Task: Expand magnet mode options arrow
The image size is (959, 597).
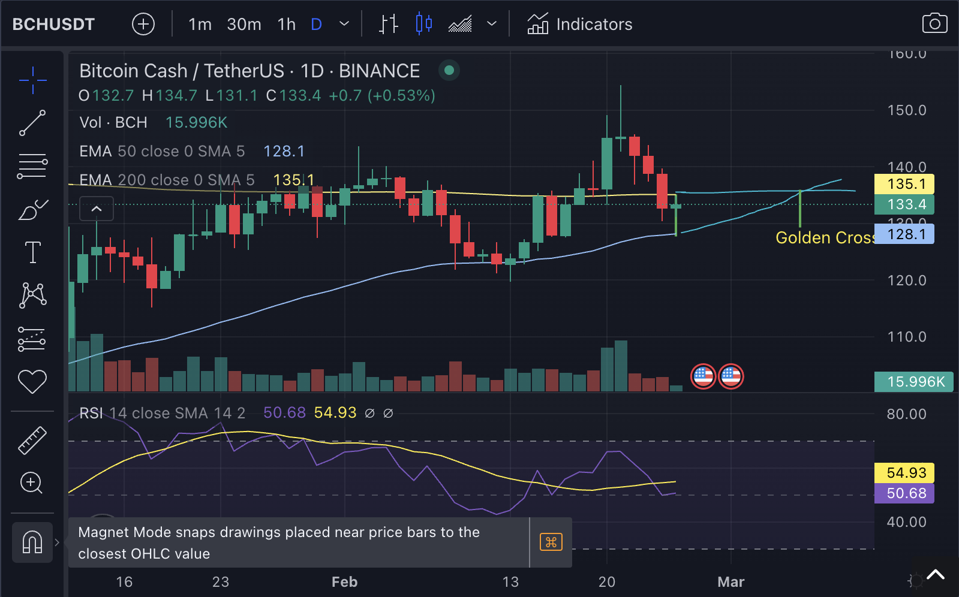Action: pos(57,542)
